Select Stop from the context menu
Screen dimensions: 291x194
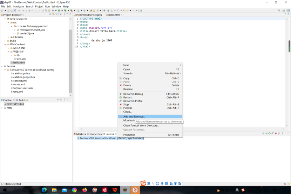(150, 105)
